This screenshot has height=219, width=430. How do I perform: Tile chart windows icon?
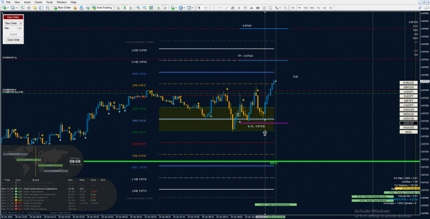point(151,8)
